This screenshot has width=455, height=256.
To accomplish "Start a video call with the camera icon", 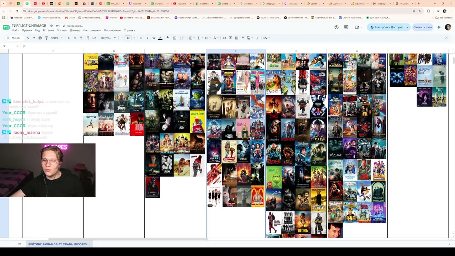I will tap(357, 27).
